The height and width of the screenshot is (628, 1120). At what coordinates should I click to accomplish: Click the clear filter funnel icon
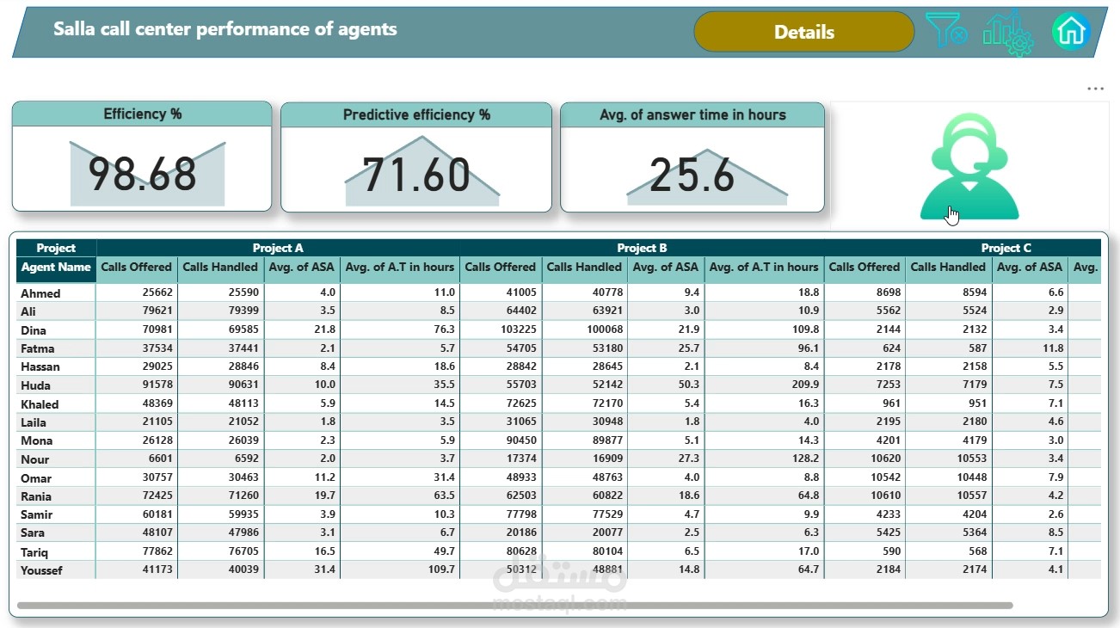946,31
